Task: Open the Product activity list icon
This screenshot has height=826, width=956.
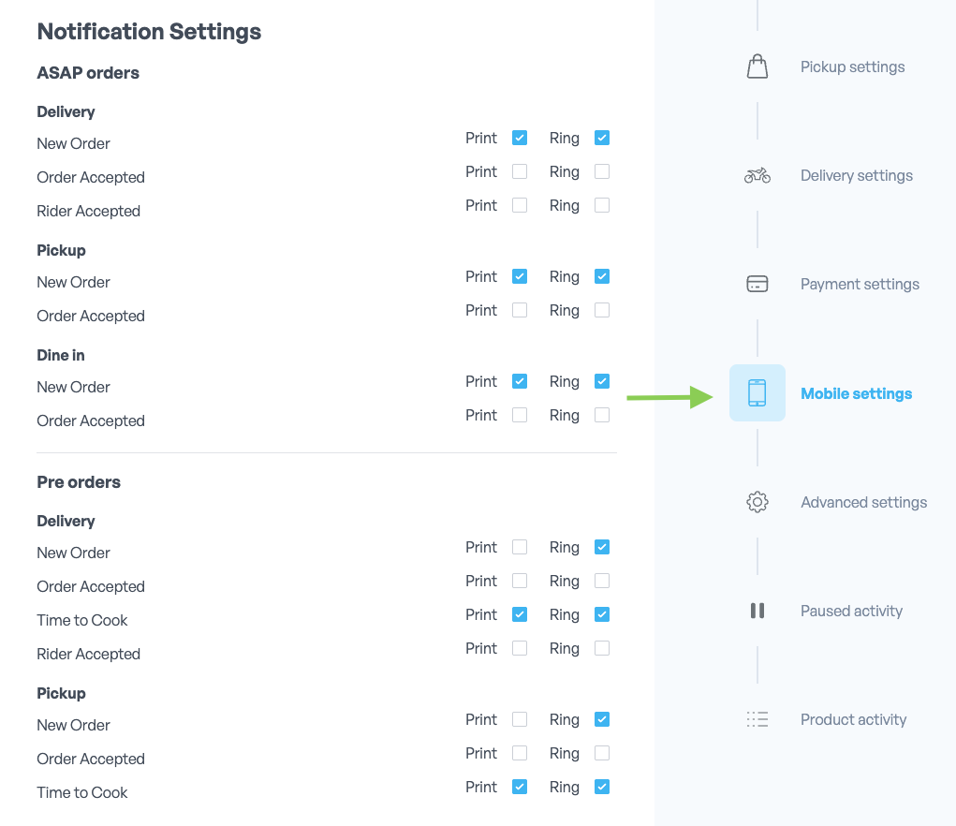Action: click(757, 719)
